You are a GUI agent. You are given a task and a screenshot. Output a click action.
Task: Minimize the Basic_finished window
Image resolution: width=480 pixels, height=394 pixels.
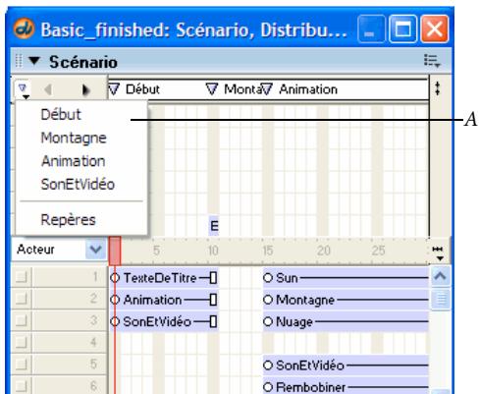(x=371, y=28)
